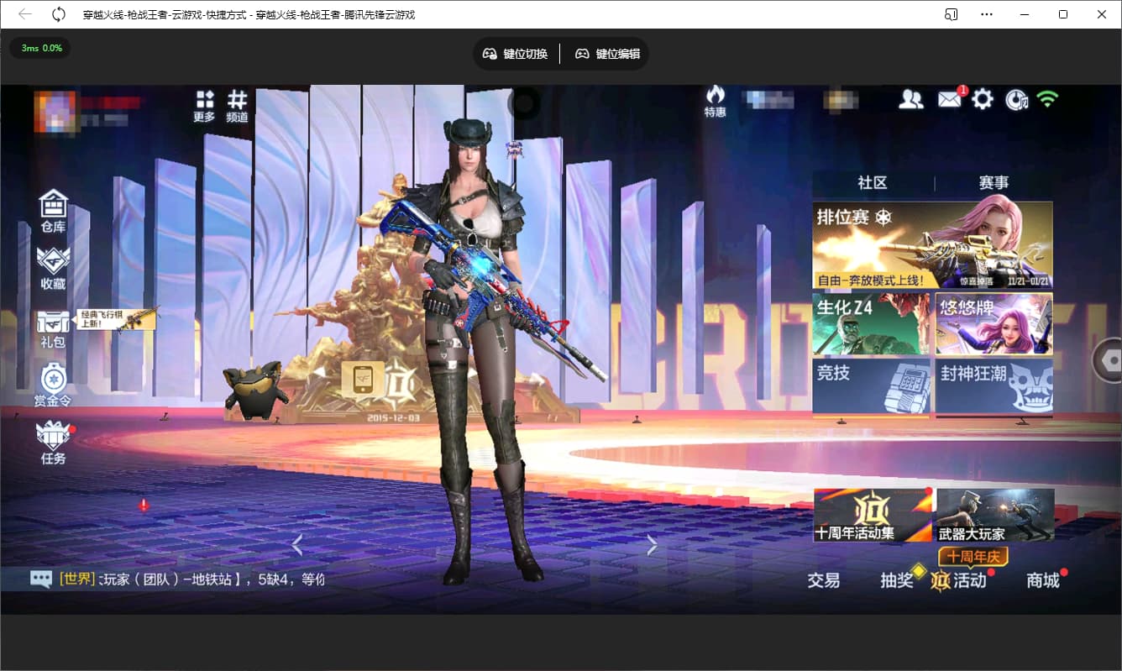Image resolution: width=1122 pixels, height=671 pixels.
Task: Select the 排位赛 ranked match banner
Action: pos(932,245)
